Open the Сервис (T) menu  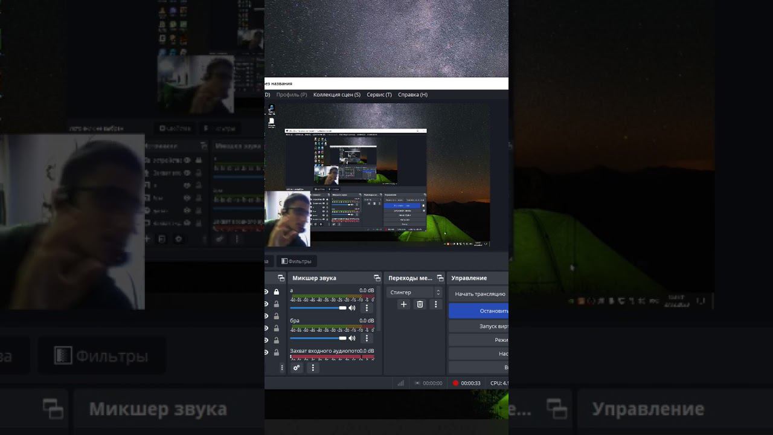coord(379,95)
